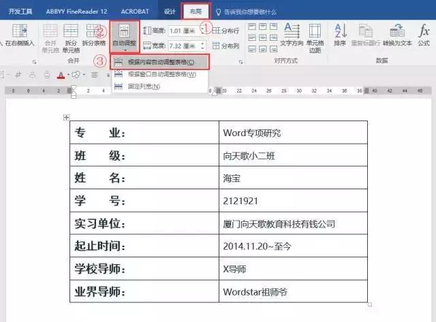The height and width of the screenshot is (322, 436).
Task: Click the label cell '姓 名:'
Action: click(x=144, y=178)
